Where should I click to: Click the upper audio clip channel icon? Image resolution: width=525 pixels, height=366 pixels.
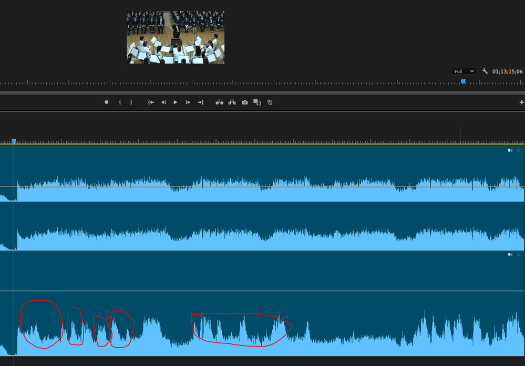point(510,150)
